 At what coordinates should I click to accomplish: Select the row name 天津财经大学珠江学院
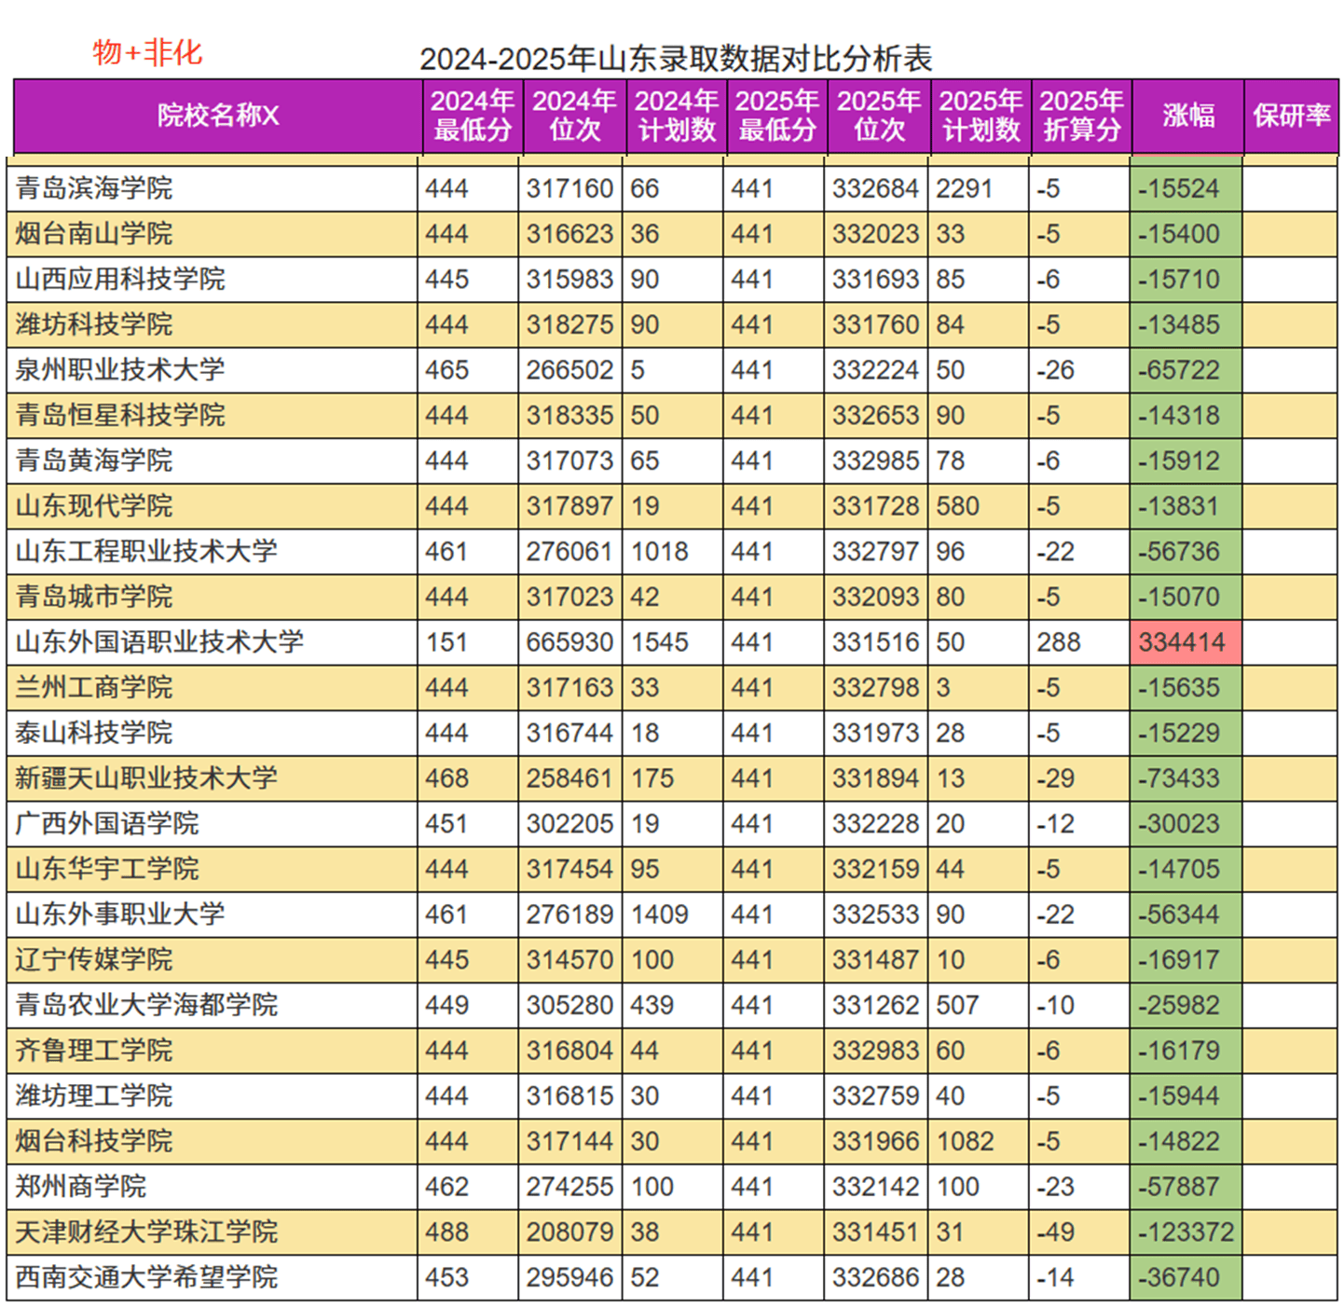146,1231
